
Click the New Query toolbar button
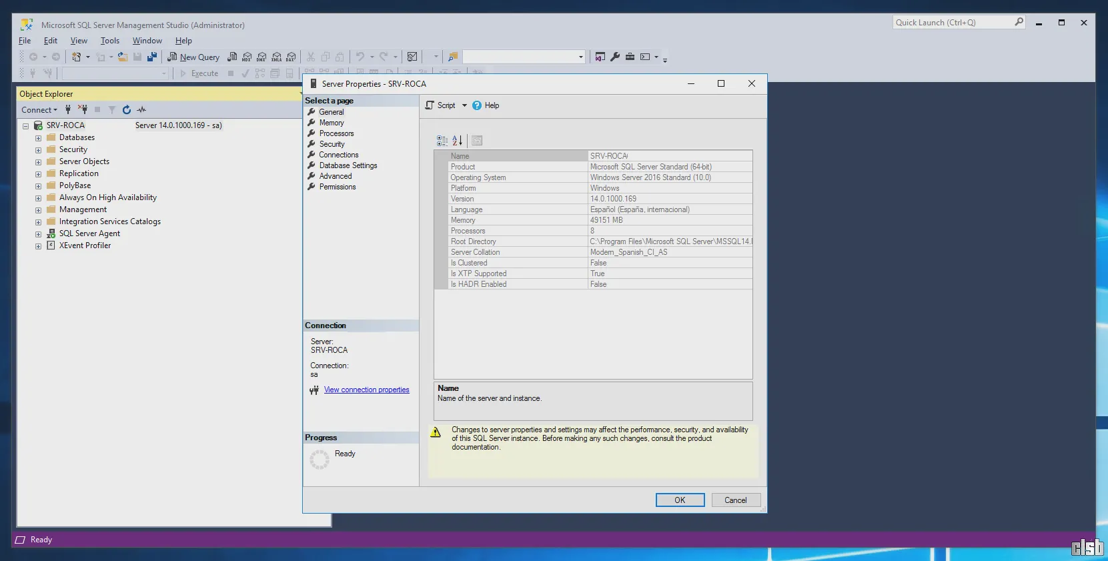[193, 57]
